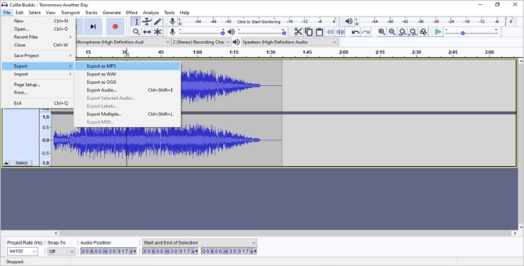Open the Start and End of Selection dropdown
This screenshot has width=524, height=266.
point(200,243)
